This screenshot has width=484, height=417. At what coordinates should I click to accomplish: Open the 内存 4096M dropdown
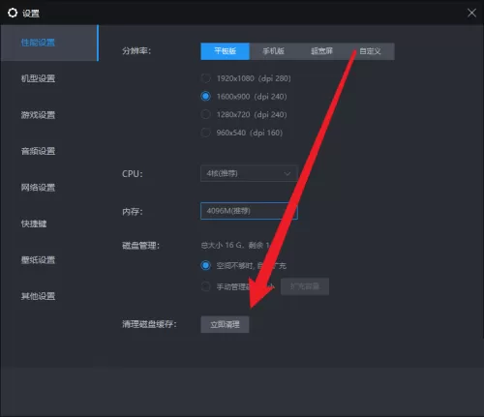[249, 211]
